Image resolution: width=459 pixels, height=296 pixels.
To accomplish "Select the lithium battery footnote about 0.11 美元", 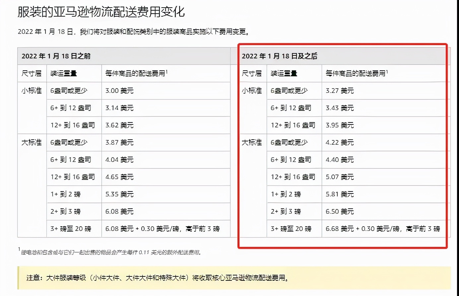I will (x=110, y=252).
